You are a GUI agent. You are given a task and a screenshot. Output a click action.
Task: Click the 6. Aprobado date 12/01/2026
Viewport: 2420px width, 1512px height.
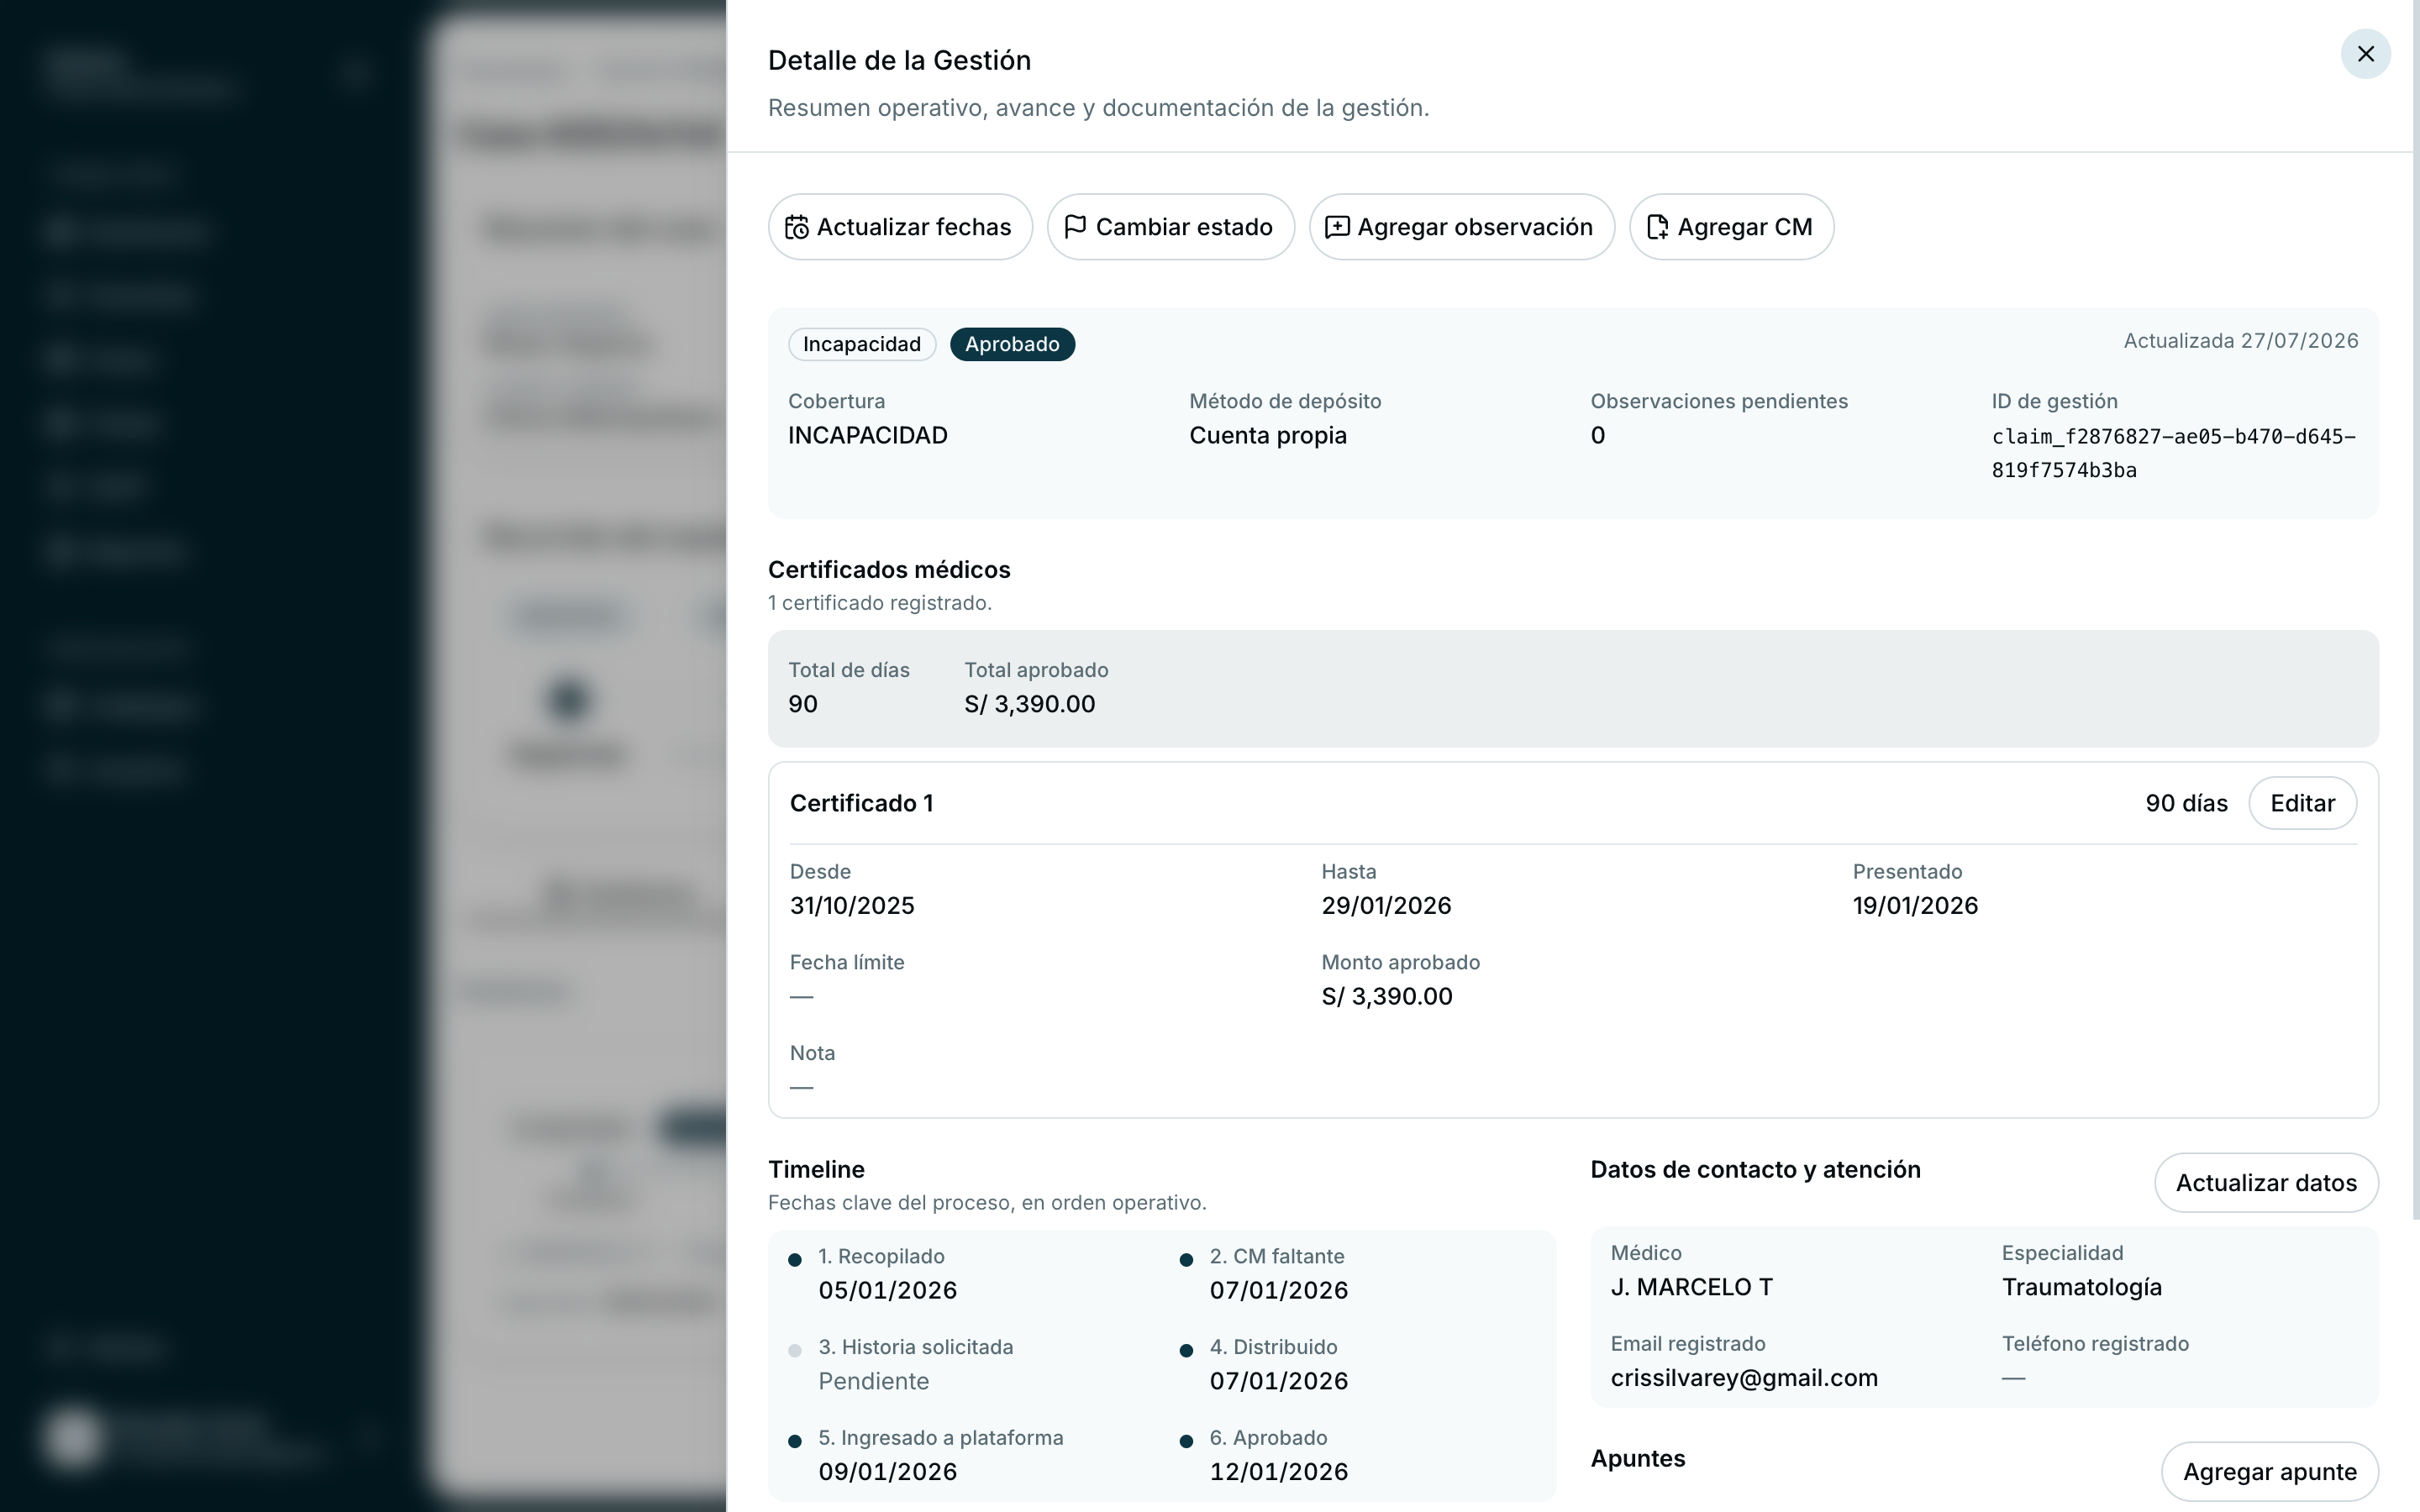pyautogui.click(x=1279, y=1472)
